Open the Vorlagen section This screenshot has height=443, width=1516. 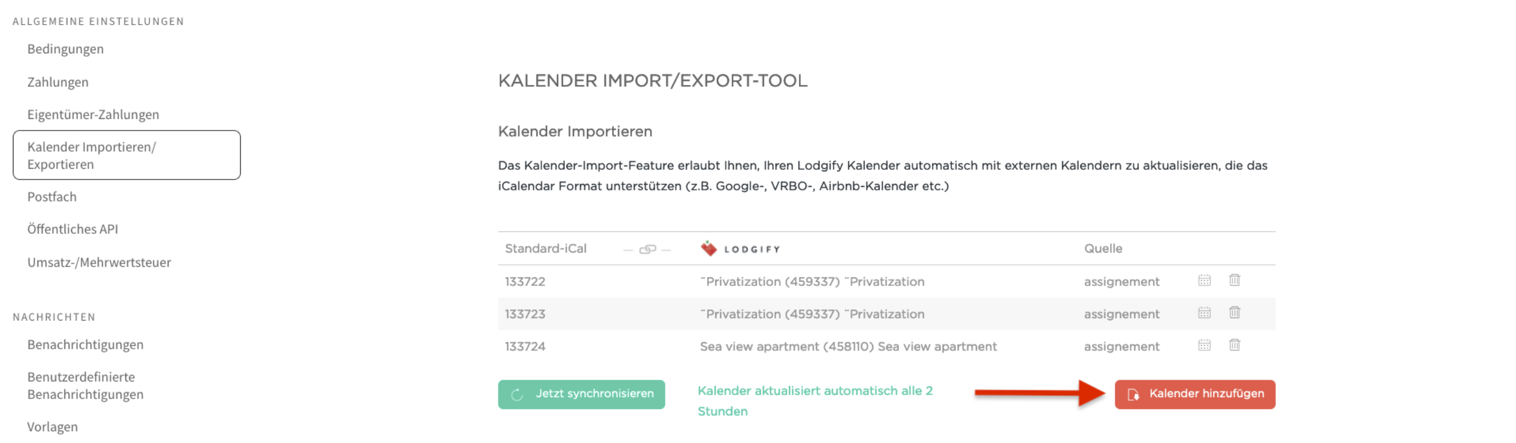tap(52, 427)
